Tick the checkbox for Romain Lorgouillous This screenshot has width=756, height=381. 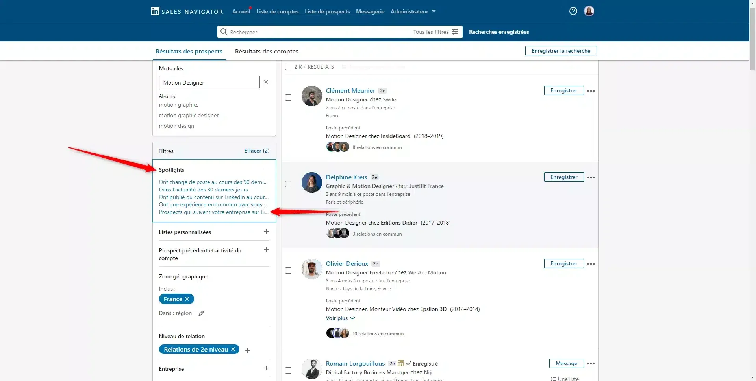point(288,370)
